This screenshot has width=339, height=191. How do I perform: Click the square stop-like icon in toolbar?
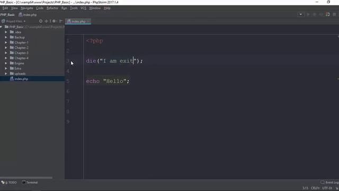(334, 14)
